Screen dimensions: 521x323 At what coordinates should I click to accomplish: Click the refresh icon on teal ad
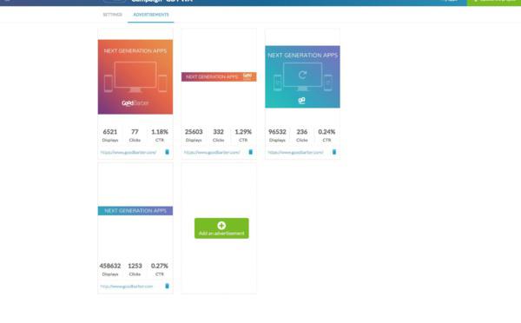(302, 75)
